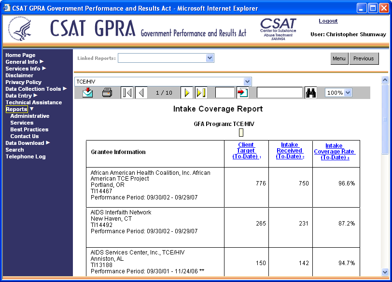The height and width of the screenshot is (282, 392).
Task: Advance to next report page
Action: (x=187, y=93)
